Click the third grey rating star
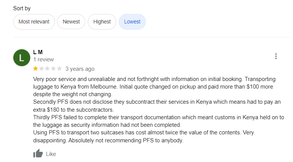Image resolution: width=293 pixels, height=162 pixels. (x=47, y=69)
